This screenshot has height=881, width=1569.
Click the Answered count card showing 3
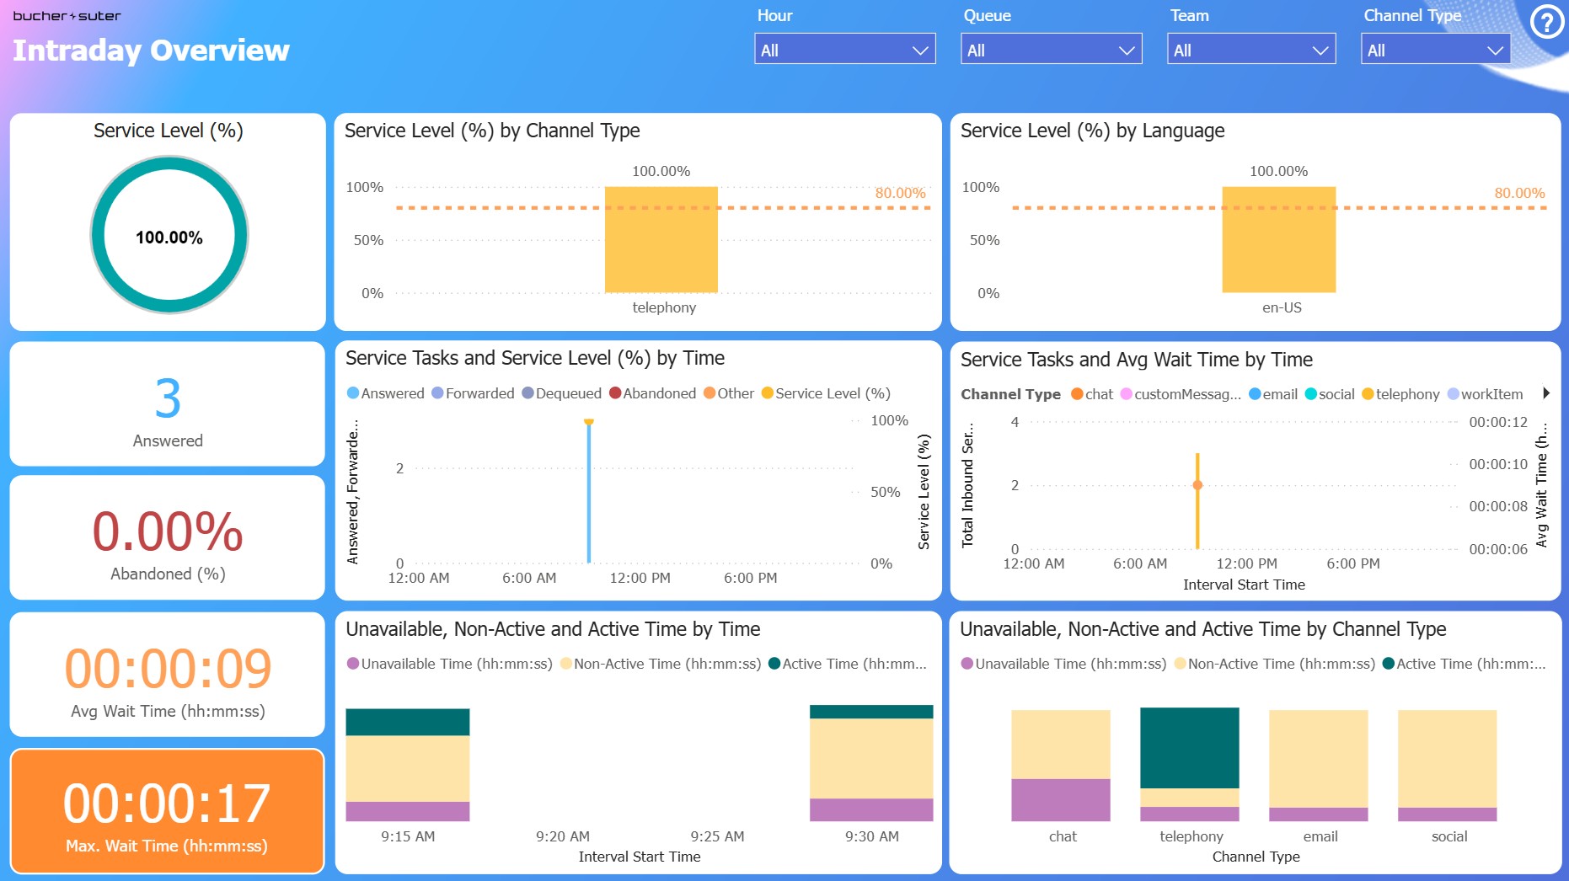tap(168, 403)
